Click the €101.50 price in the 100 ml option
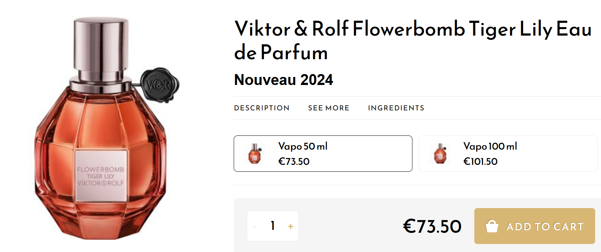 [x=480, y=162]
